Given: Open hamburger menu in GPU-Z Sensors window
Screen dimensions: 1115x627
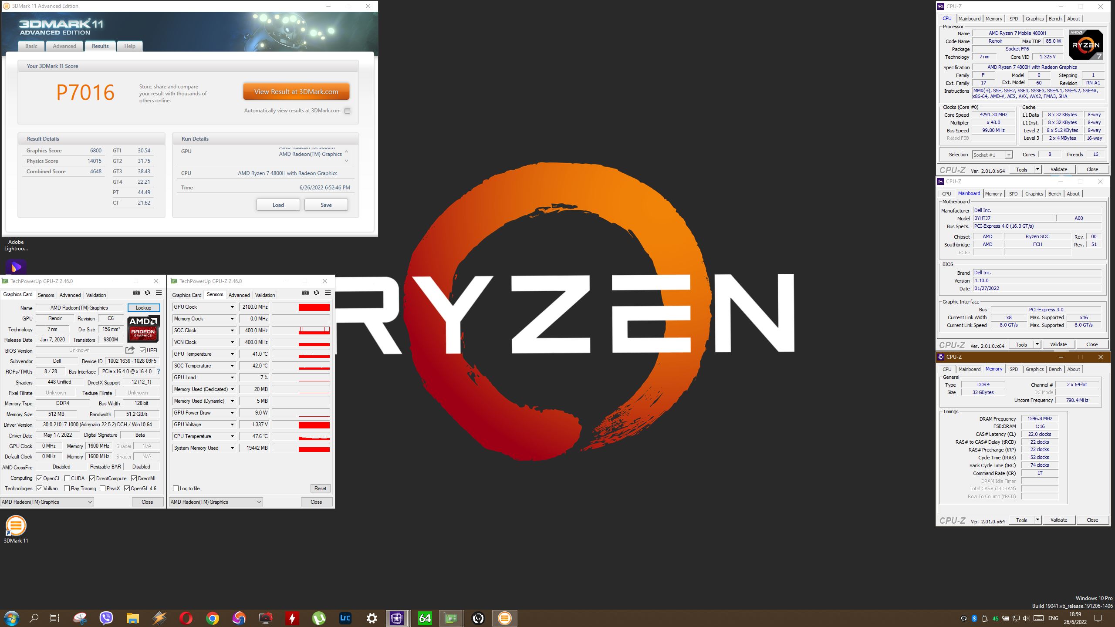Looking at the screenshot, I should tap(328, 293).
